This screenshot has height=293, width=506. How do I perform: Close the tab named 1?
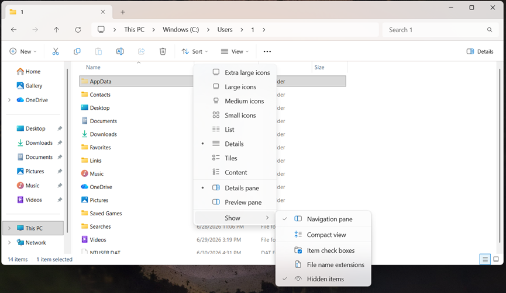pos(102,12)
